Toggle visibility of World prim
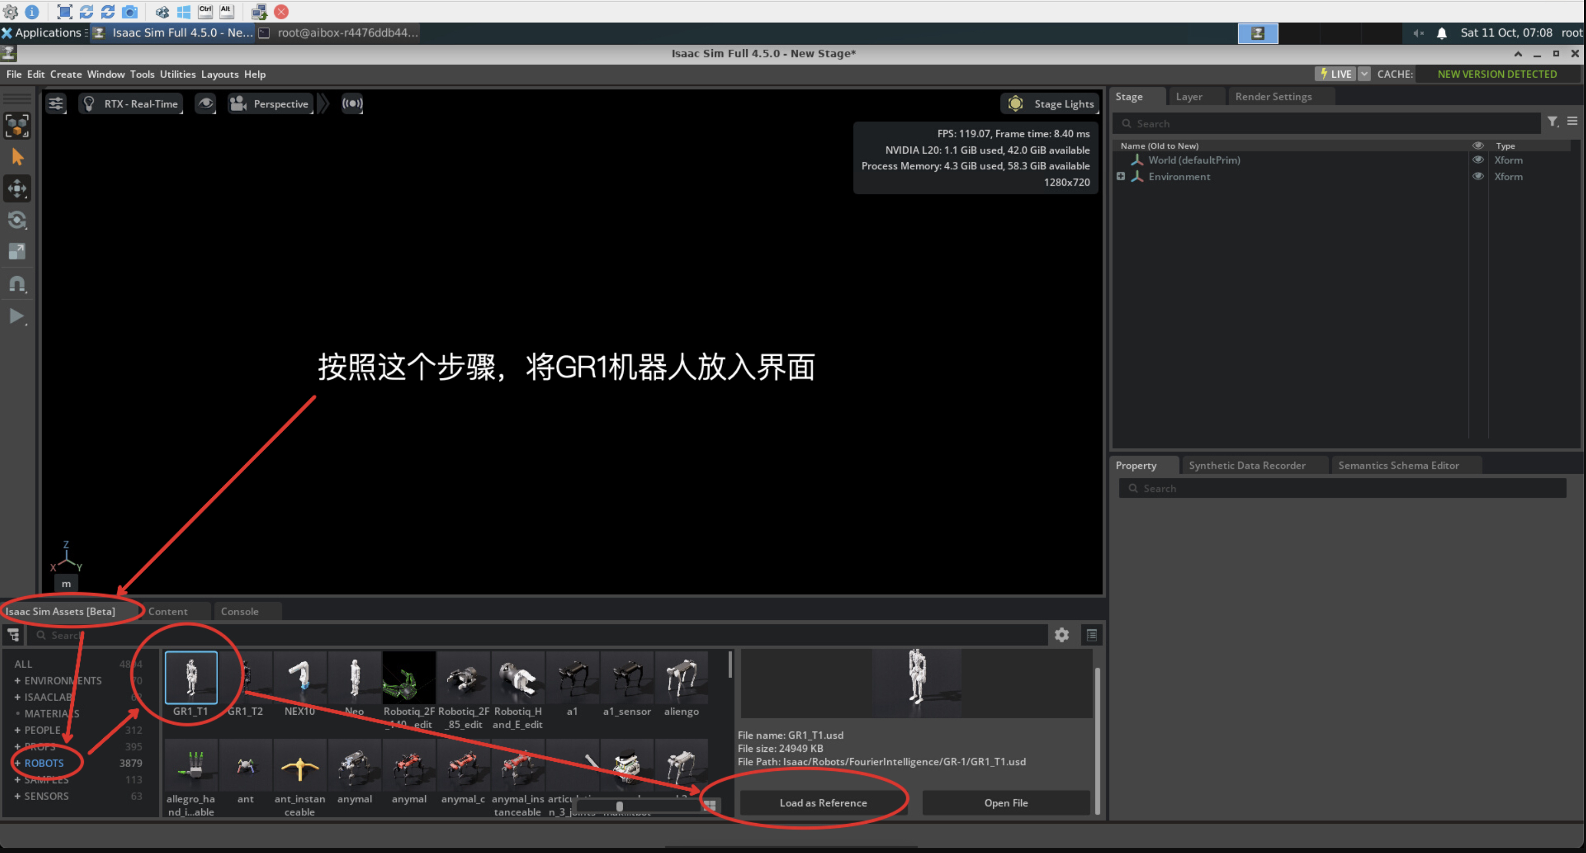 1478,160
